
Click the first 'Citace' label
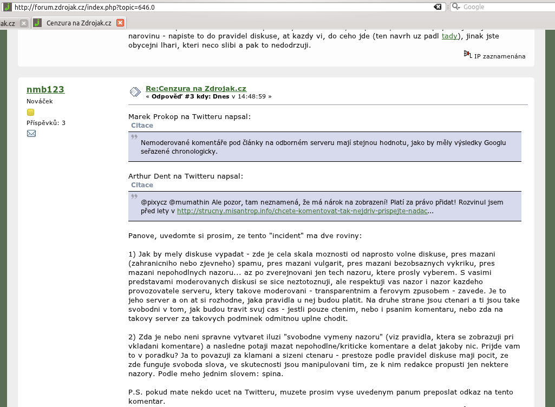click(142, 125)
